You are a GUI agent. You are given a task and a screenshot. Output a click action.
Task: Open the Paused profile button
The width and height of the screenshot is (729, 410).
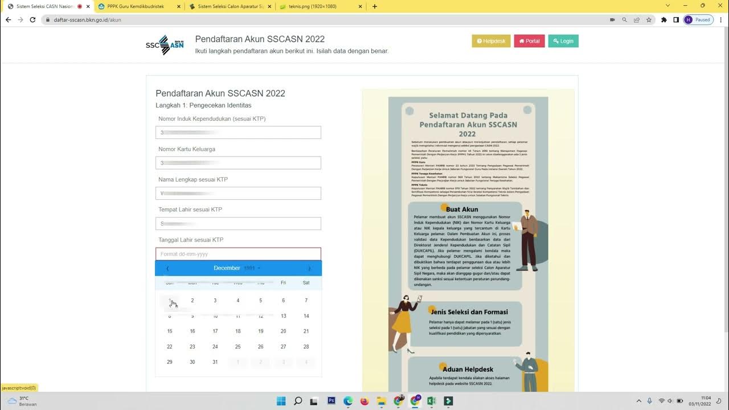pos(698,19)
